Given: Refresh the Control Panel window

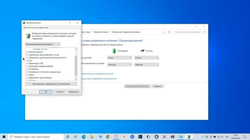Looking at the screenshot, I should pyautogui.click(x=169, y=32).
